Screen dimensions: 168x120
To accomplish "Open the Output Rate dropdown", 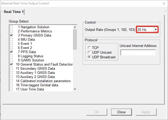I will (x=156, y=30).
